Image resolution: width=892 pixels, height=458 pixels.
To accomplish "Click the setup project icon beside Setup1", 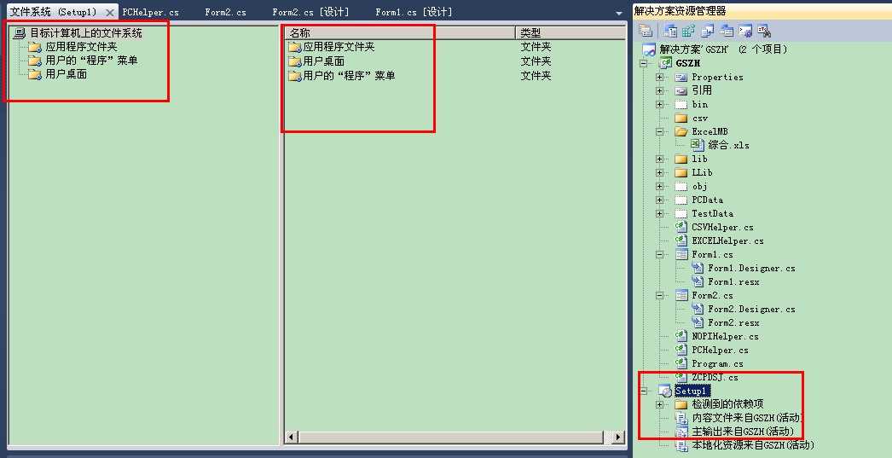I will (665, 391).
